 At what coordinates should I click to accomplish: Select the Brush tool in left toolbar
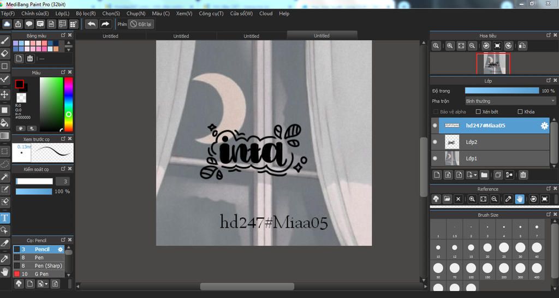(x=4, y=40)
